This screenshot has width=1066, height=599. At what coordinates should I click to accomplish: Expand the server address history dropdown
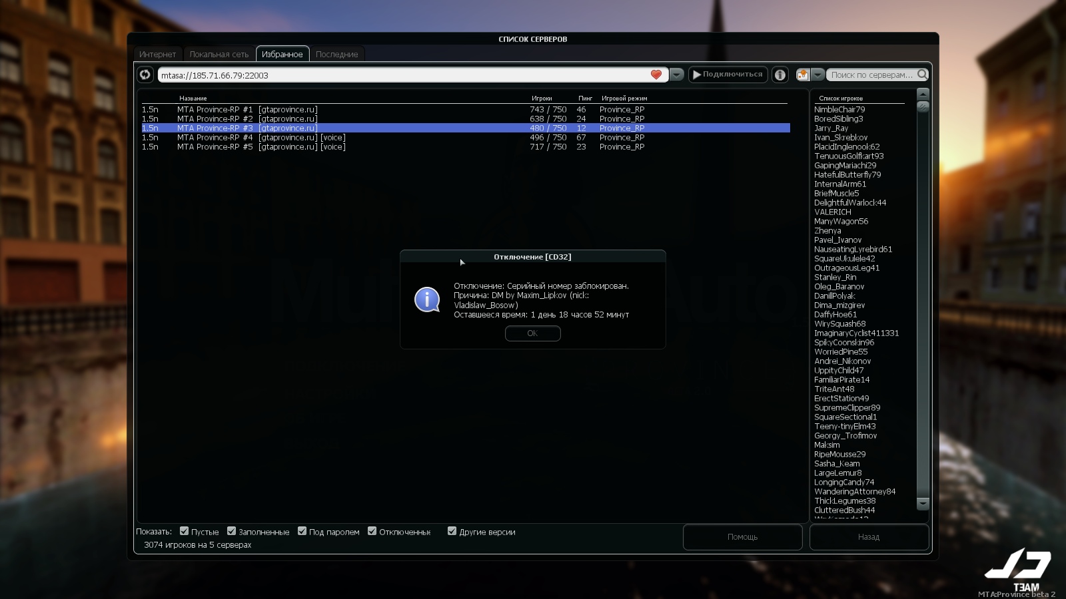pos(677,75)
